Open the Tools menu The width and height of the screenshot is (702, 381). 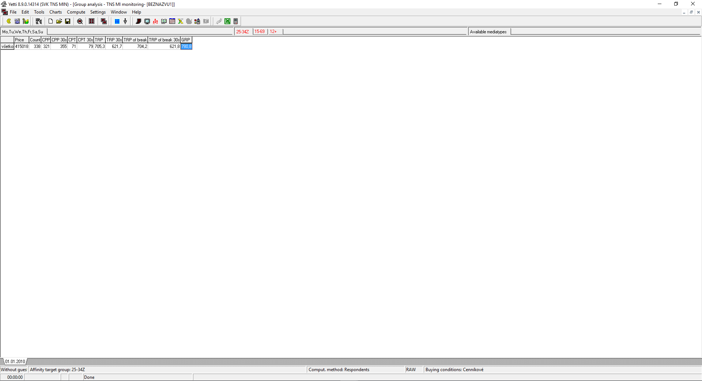point(39,12)
